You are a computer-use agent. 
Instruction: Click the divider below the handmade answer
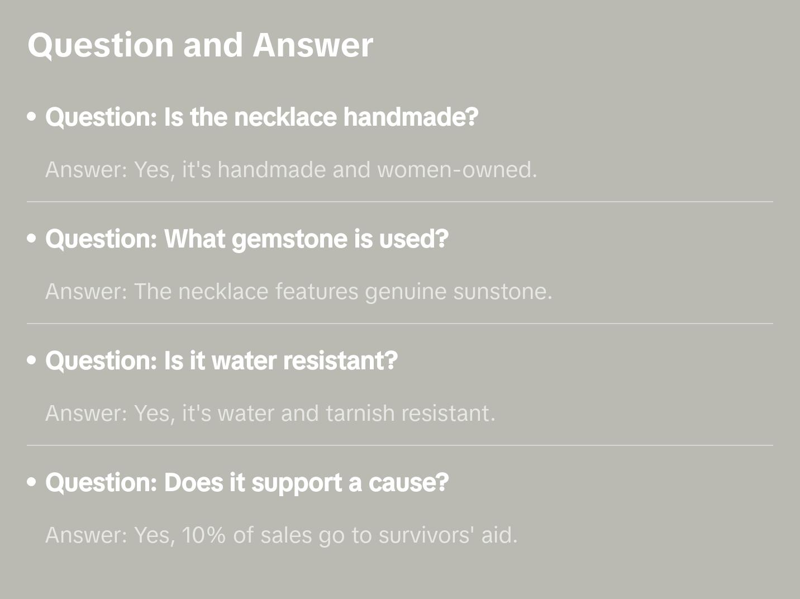pyautogui.click(x=399, y=202)
